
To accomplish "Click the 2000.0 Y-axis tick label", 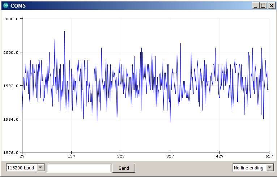I will coord(11,52).
